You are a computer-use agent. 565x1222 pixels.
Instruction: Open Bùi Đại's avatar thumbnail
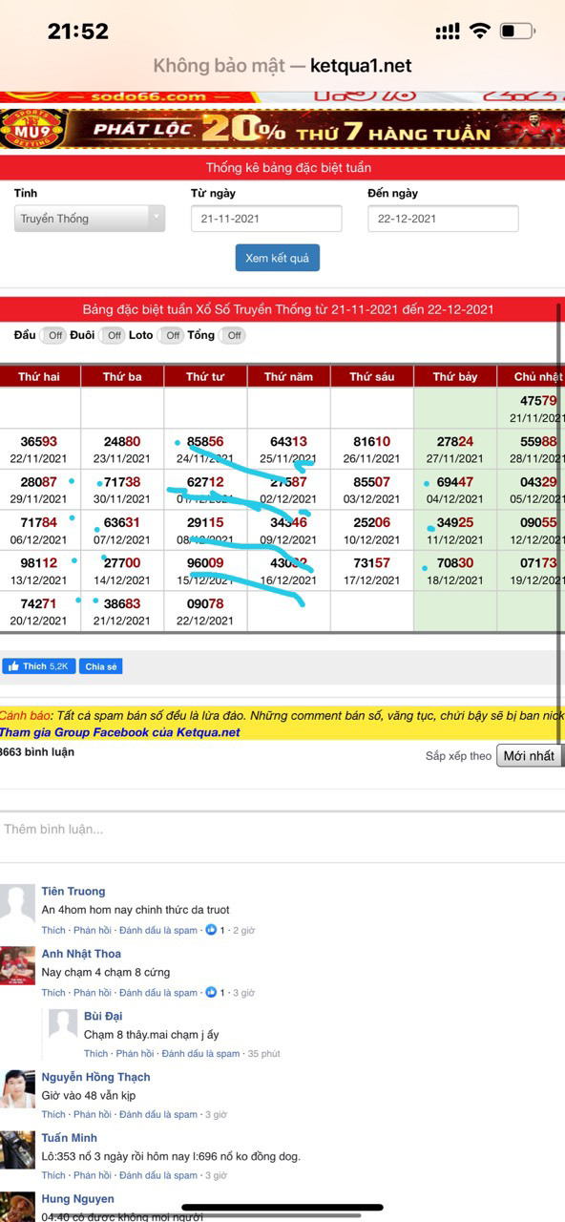coord(63,1023)
